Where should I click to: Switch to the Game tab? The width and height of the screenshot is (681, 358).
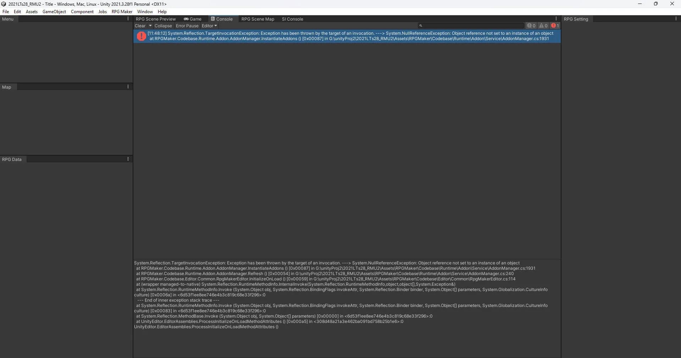193,19
